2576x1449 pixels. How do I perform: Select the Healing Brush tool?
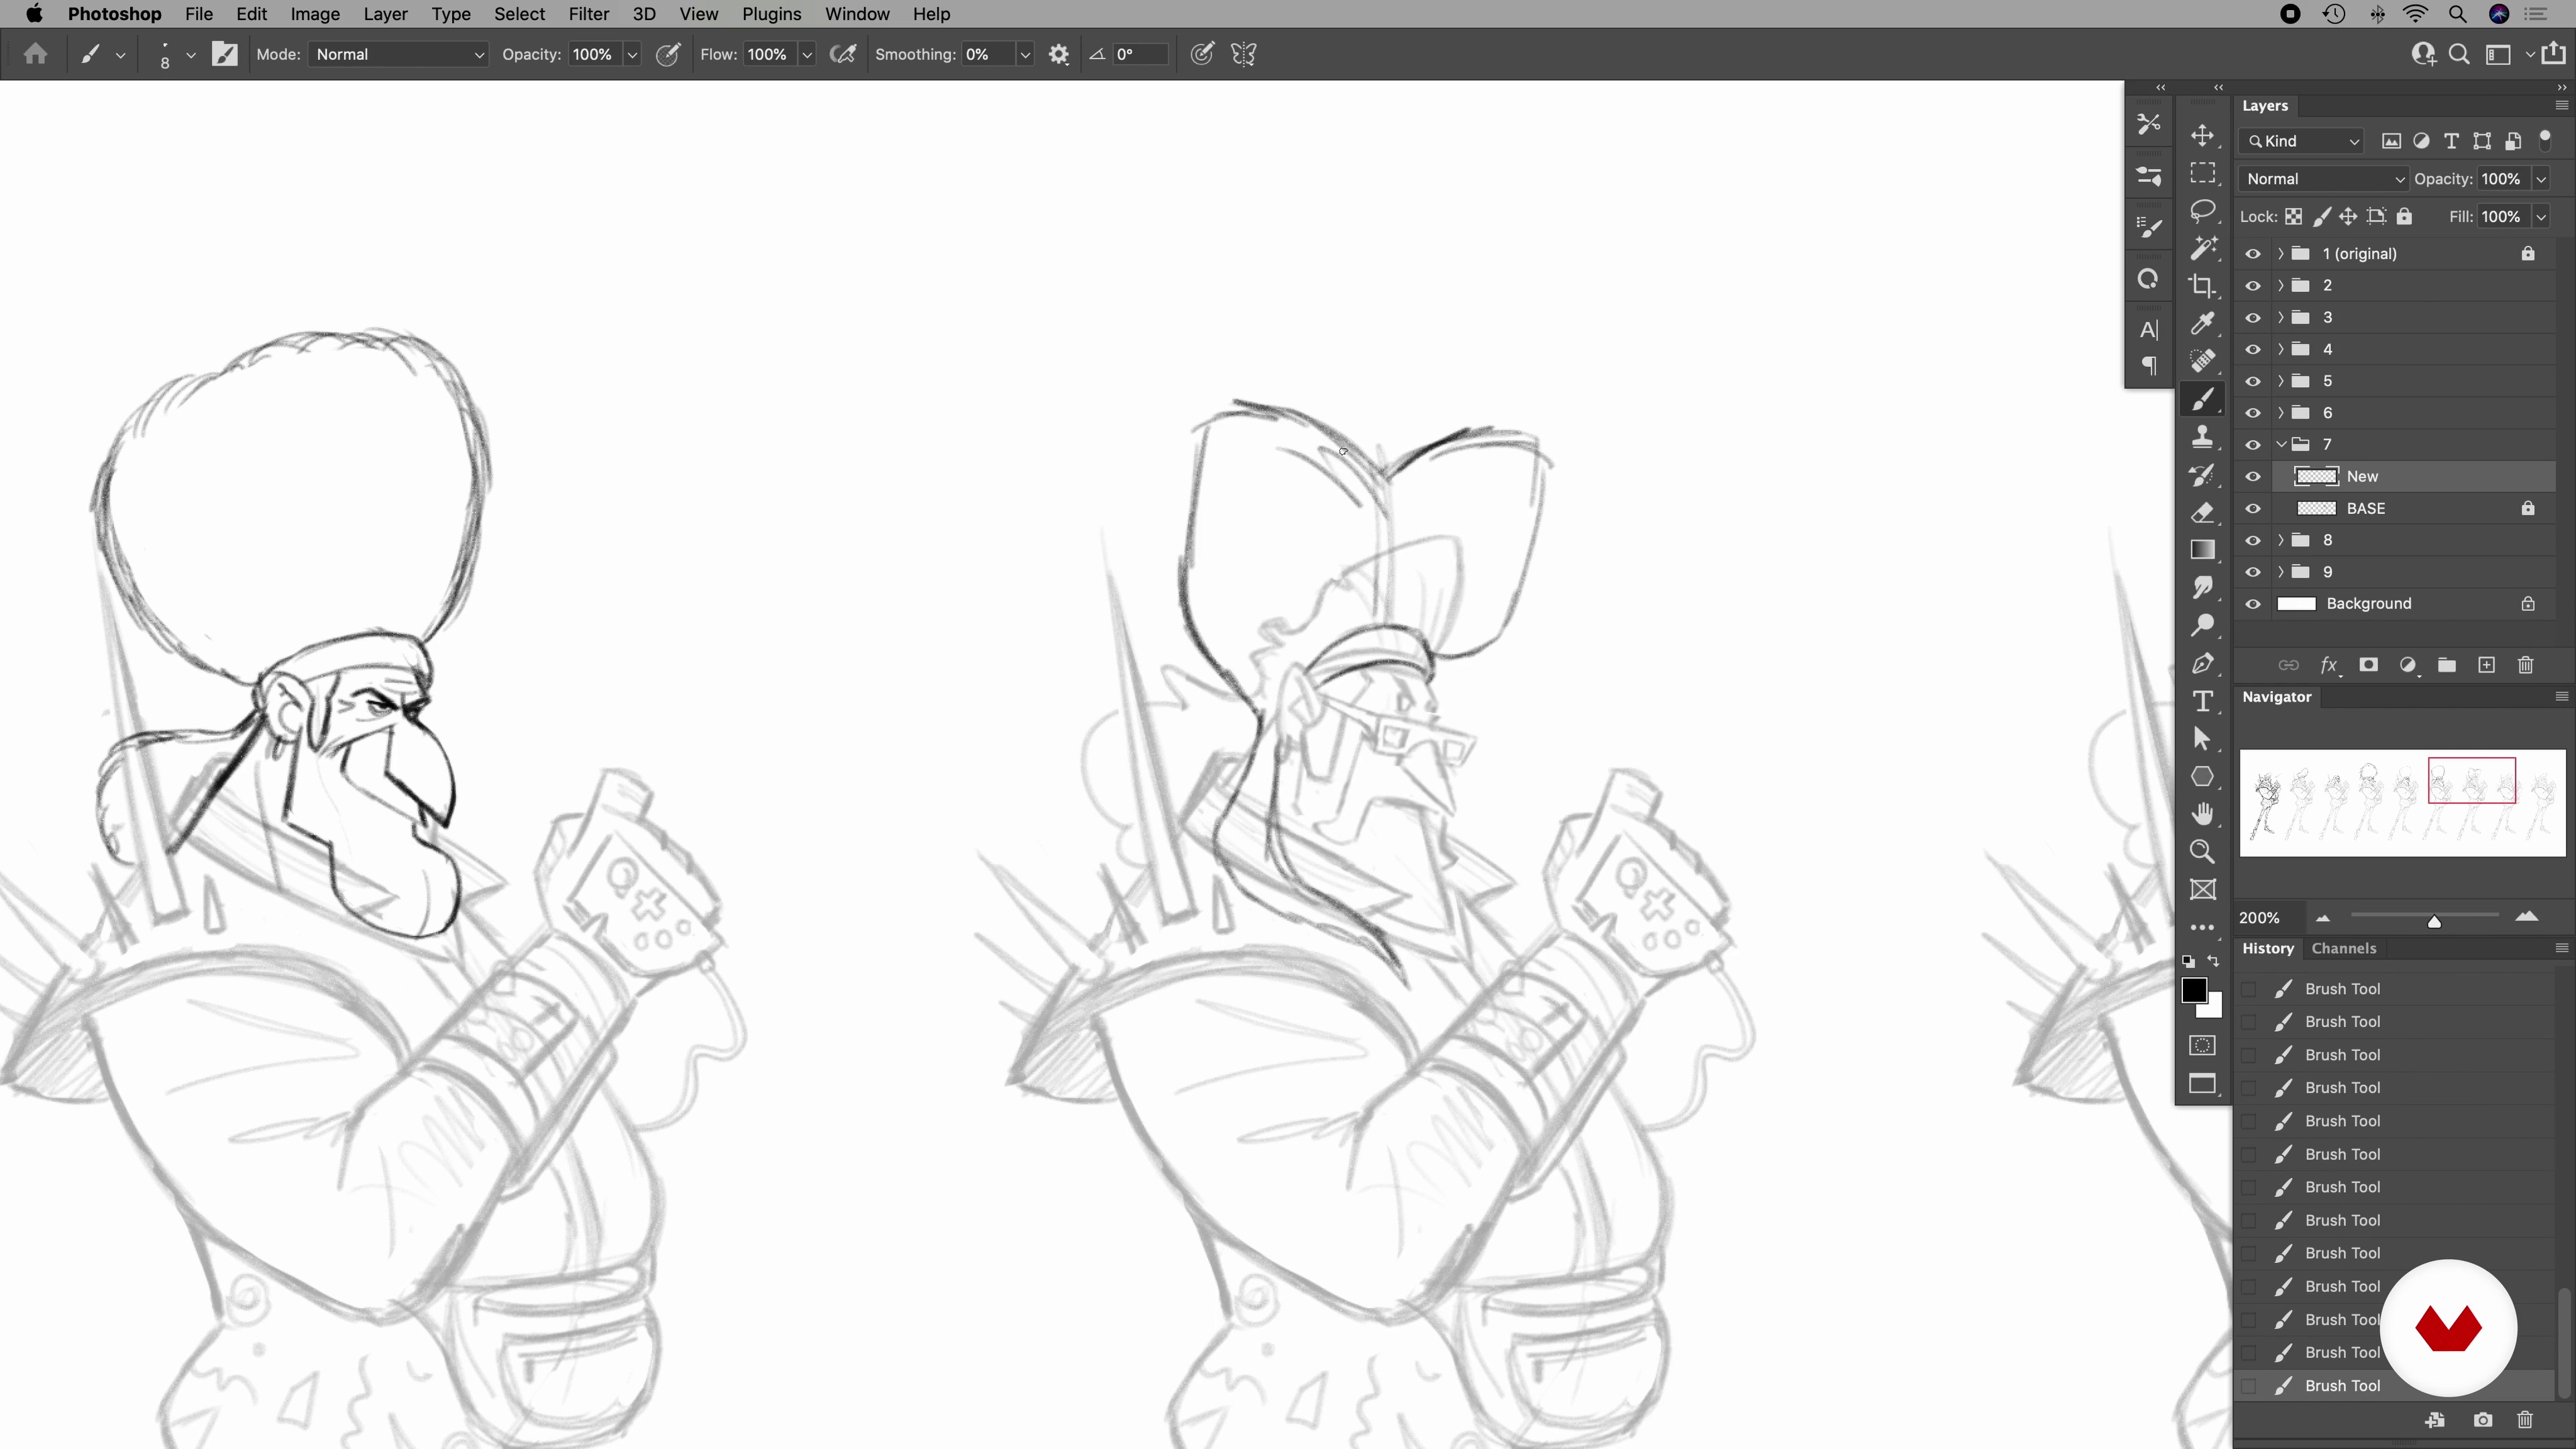point(2202,361)
